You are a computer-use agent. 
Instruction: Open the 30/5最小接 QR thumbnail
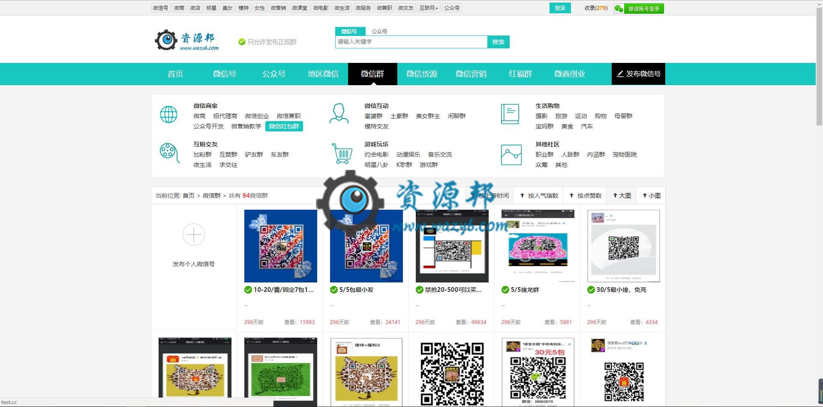tap(624, 246)
